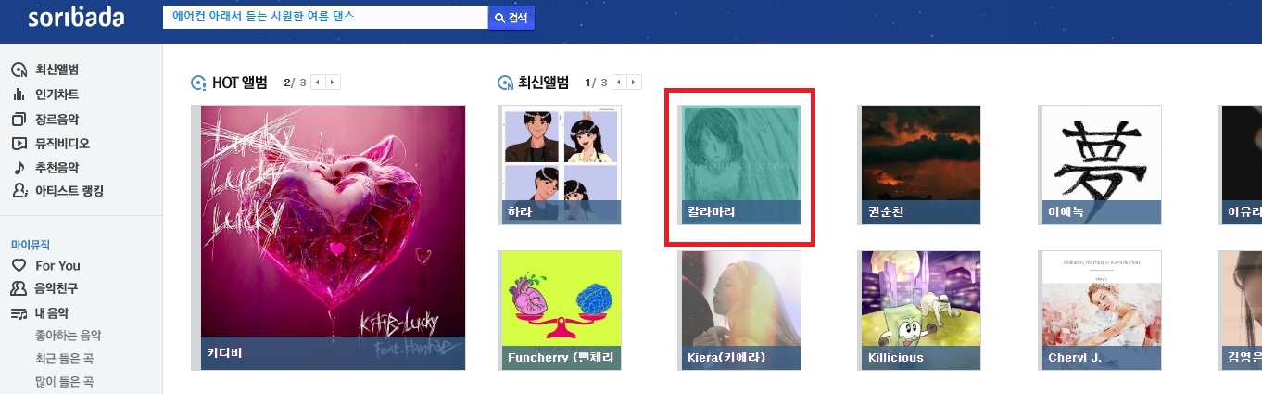Show previous 최신앨범 page
The width and height of the screenshot is (1262, 394).
[619, 83]
